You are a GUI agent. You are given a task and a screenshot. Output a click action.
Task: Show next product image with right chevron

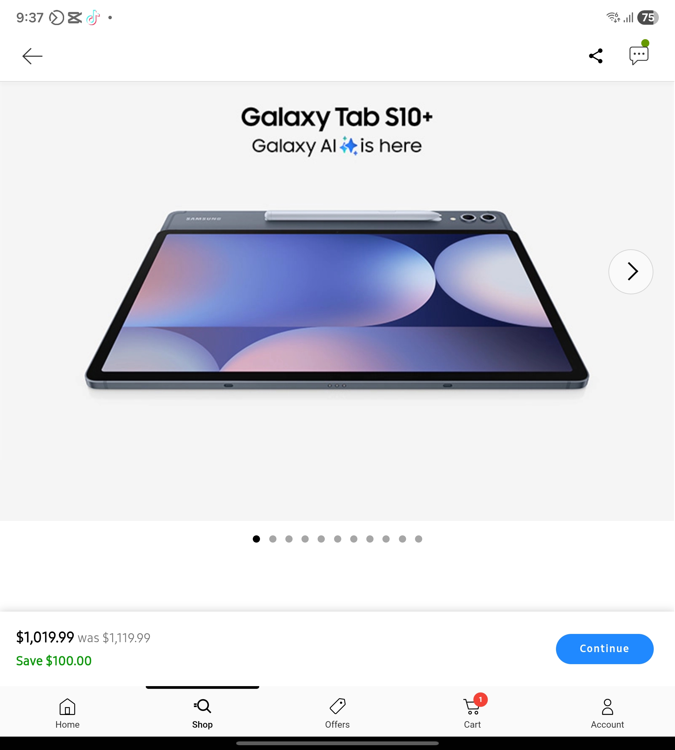(x=630, y=272)
